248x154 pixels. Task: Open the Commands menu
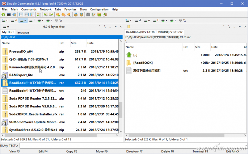coord(29,9)
